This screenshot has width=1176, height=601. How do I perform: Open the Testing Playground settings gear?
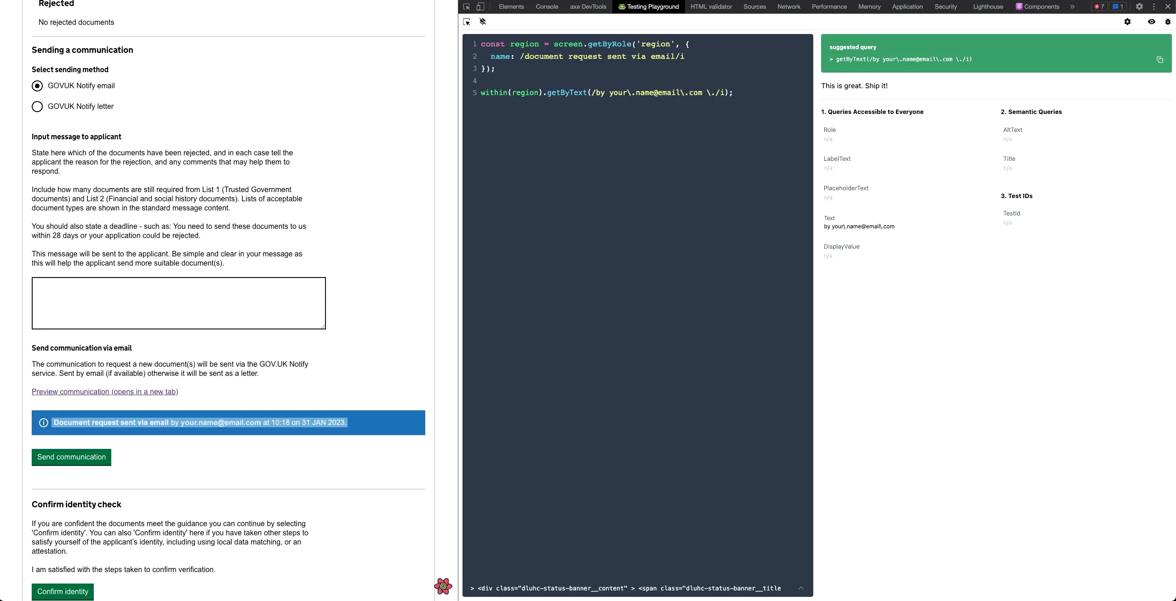[1127, 22]
